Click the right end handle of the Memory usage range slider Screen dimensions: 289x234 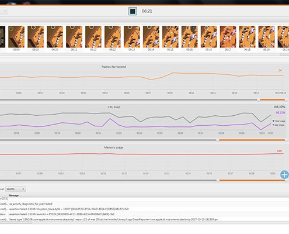tap(286, 180)
